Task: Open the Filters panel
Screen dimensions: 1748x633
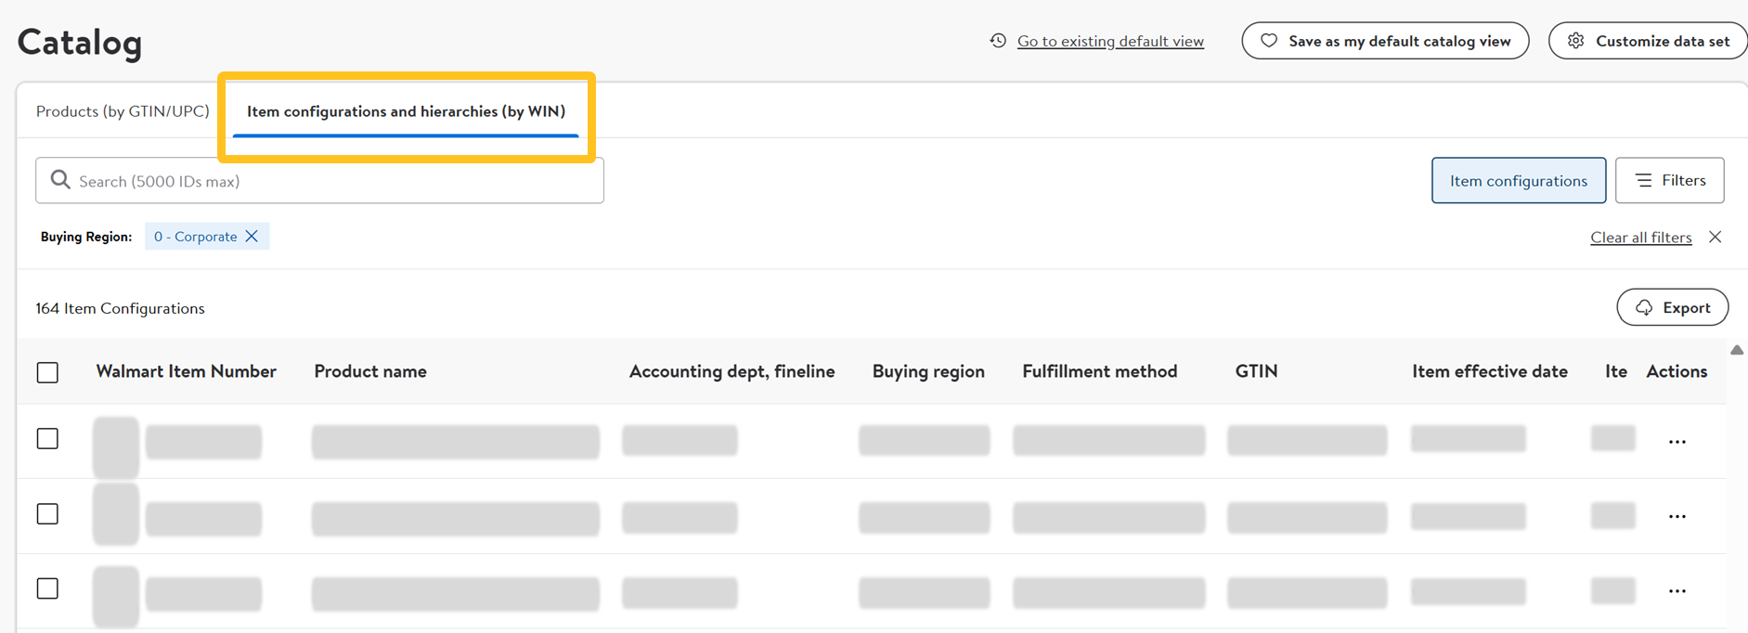Action: (1669, 180)
